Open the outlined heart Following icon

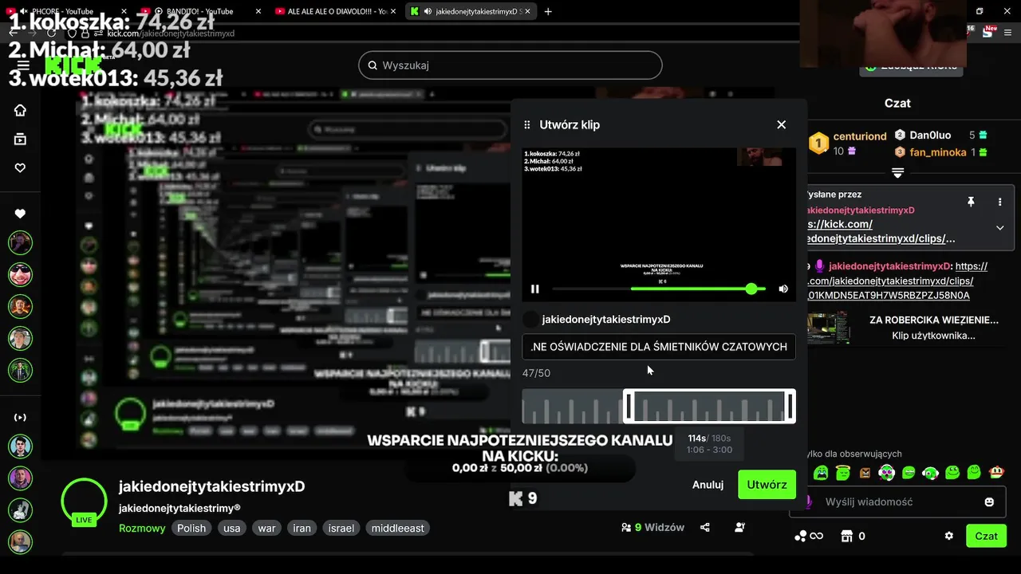click(x=20, y=167)
